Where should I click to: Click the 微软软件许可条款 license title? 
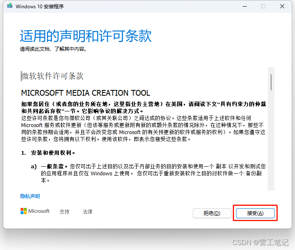coord(52,76)
